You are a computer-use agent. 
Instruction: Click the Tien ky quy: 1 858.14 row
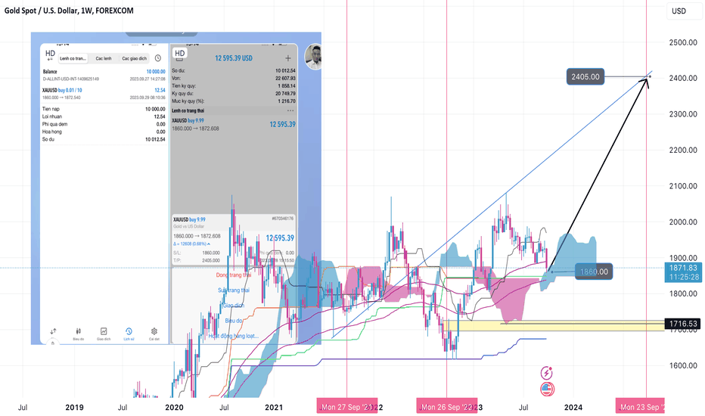(x=233, y=86)
